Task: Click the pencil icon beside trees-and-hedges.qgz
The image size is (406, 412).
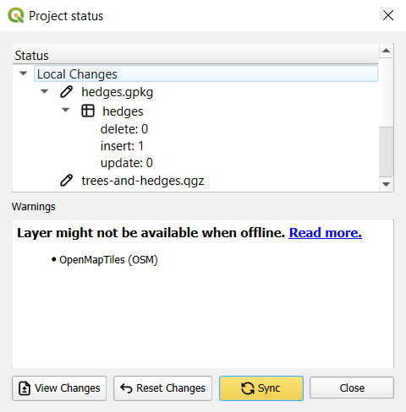Action: (67, 181)
